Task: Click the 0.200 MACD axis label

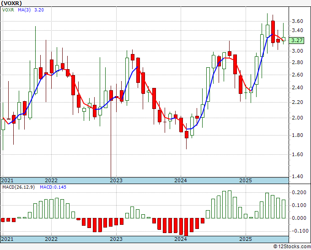Action: [299, 192]
